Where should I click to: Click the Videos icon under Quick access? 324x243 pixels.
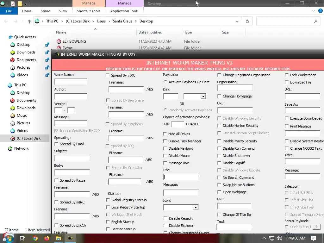(13, 75)
